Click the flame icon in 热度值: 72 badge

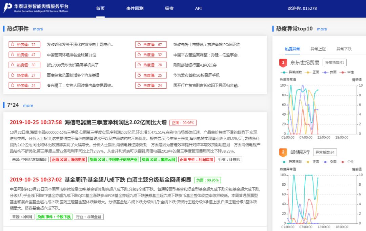point(13,44)
